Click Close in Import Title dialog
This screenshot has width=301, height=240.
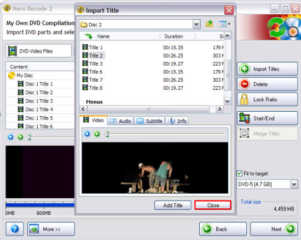coord(213,205)
